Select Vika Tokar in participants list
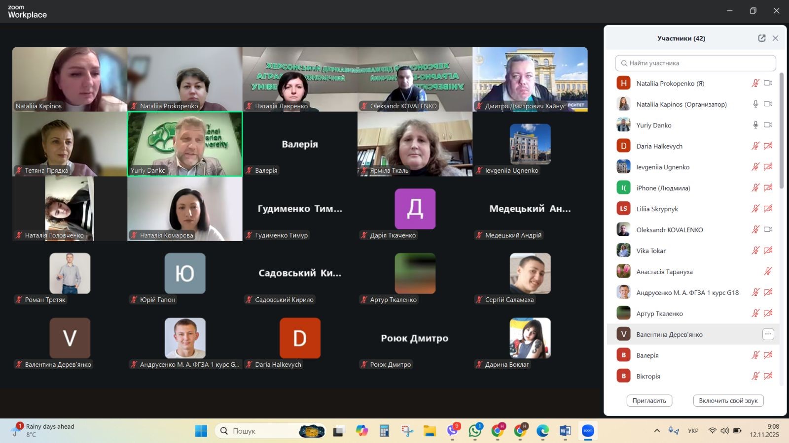Screen dimensions: 789x443 click(x=650, y=251)
